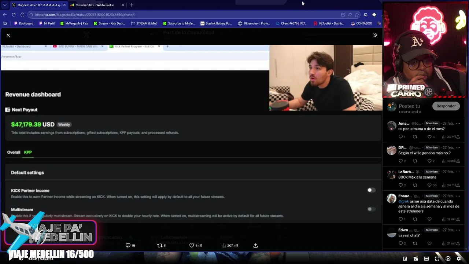The image size is (469, 264).
Task: Open video player settings gear
Action: coord(458,259)
